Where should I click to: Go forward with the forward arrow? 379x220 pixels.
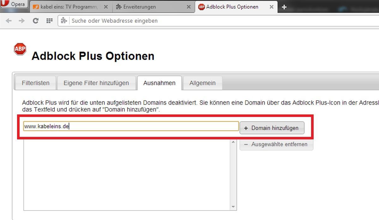point(22,21)
